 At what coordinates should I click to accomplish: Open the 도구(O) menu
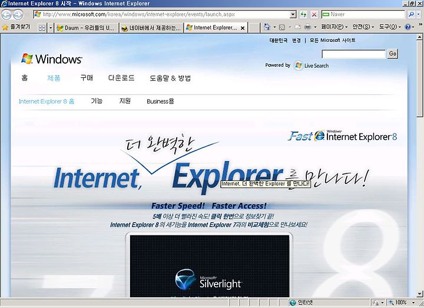click(390, 27)
